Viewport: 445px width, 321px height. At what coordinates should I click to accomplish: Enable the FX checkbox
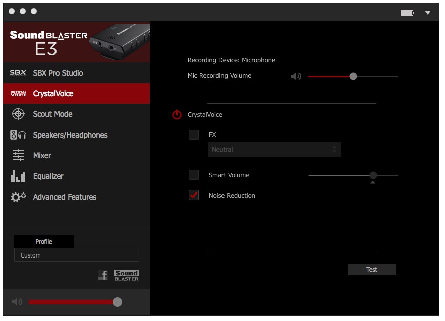(194, 135)
